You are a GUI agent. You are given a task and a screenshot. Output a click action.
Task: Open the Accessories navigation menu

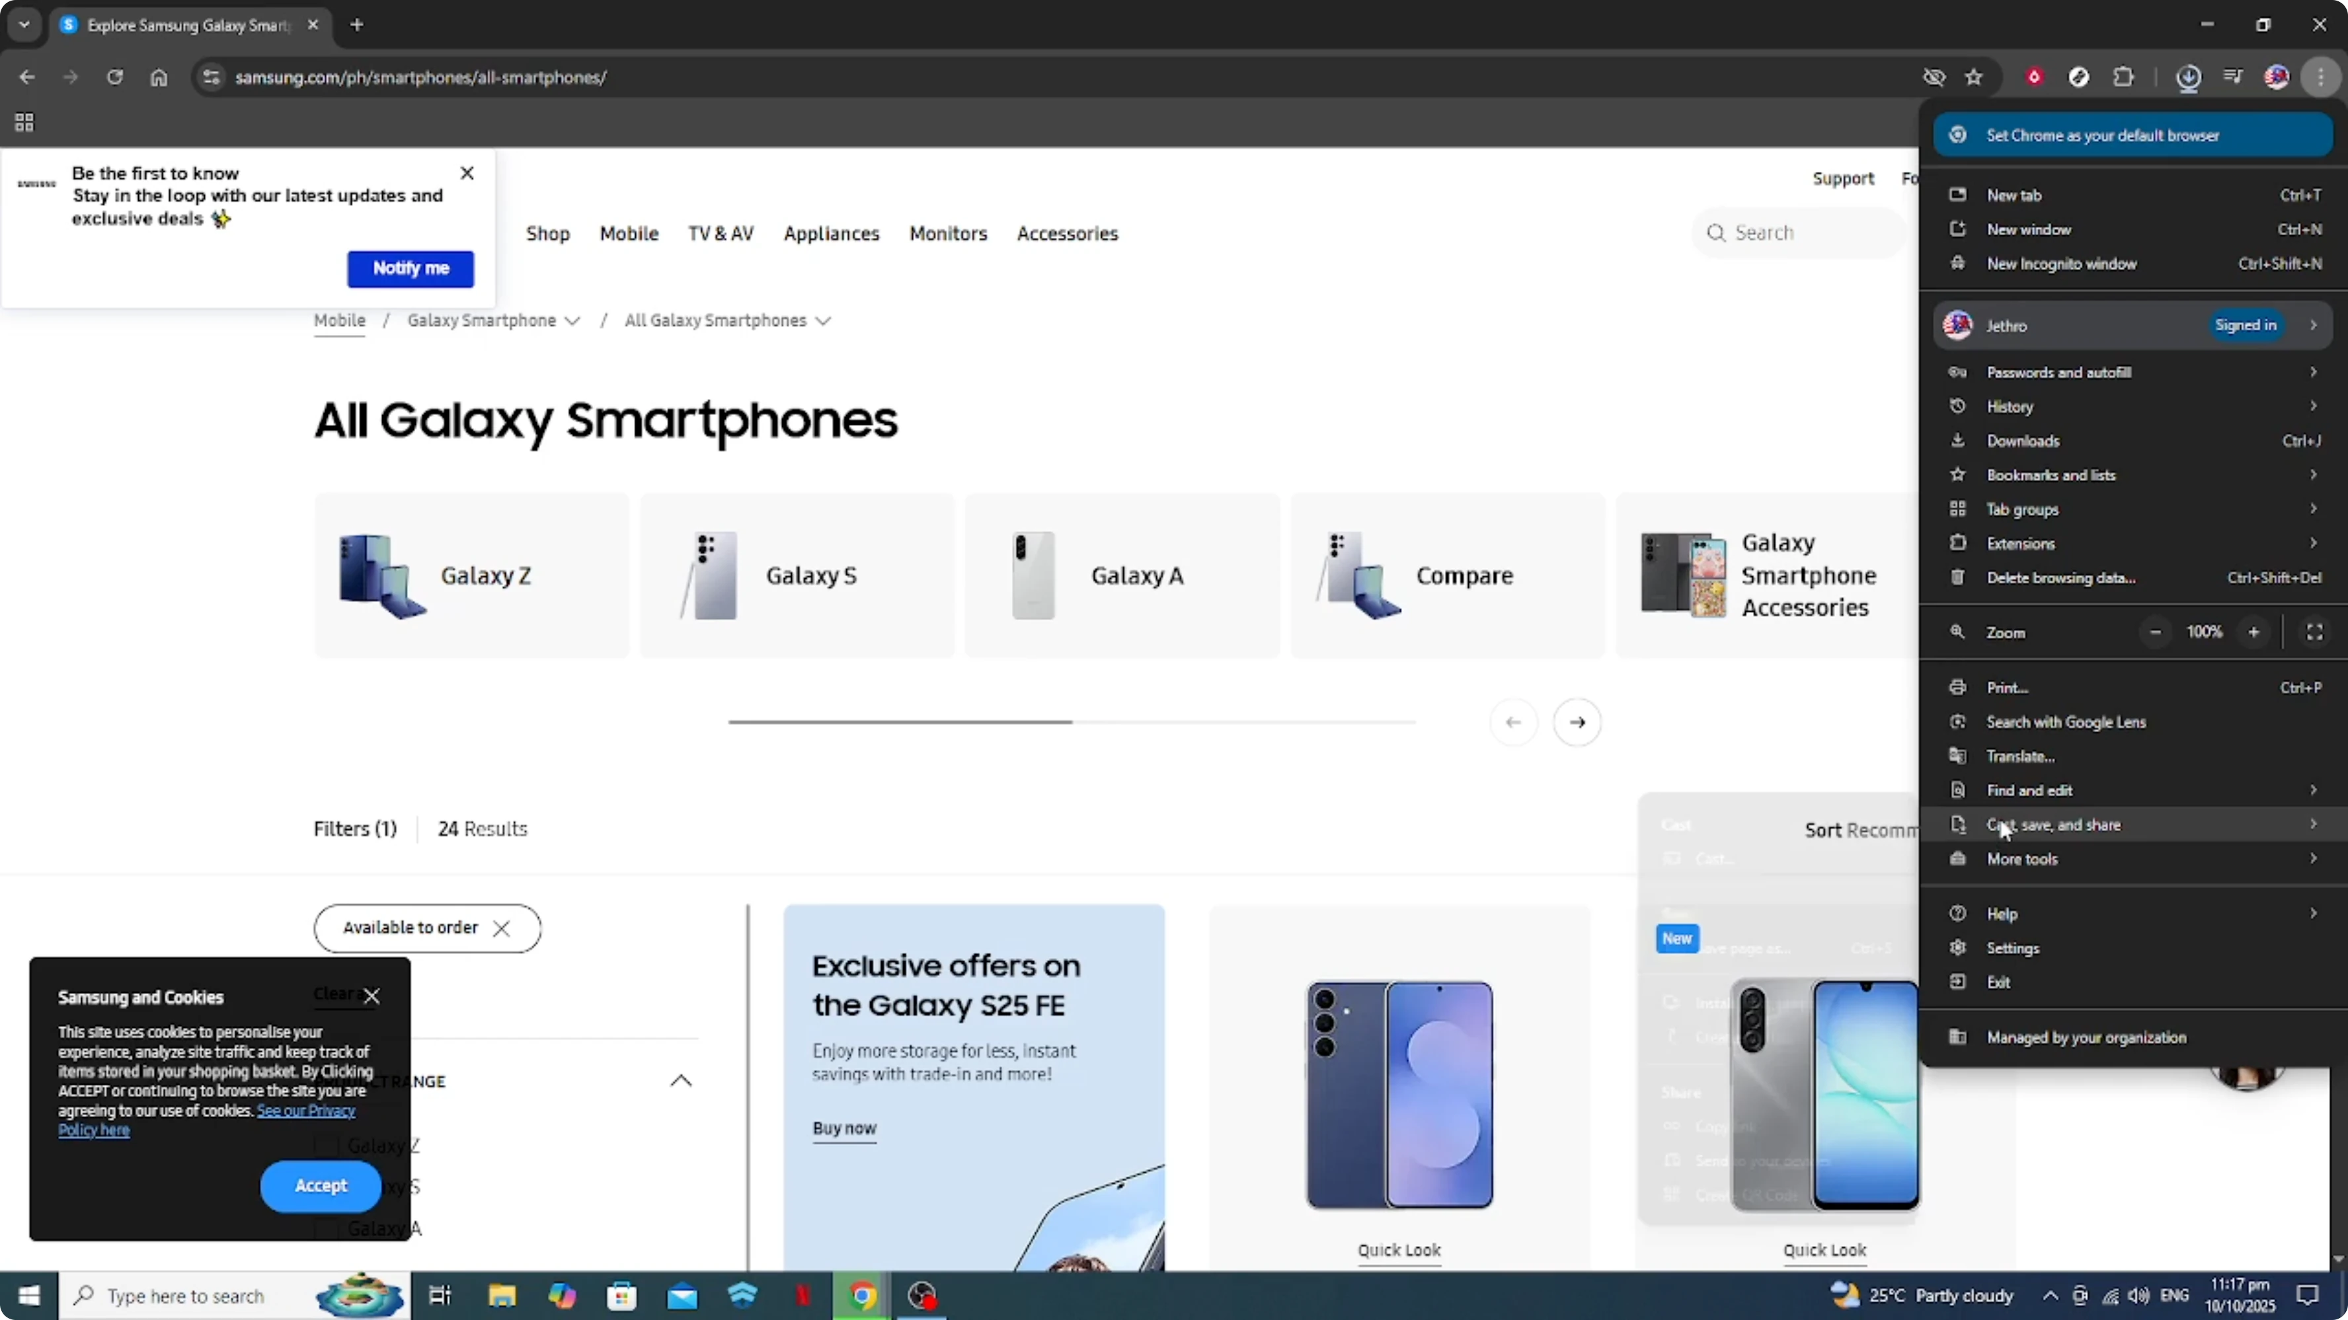point(1068,233)
